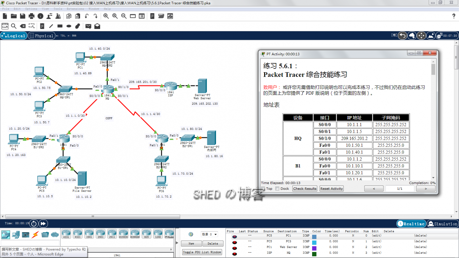The image size is (459, 258).
Task: Open the File menu
Action: pos(6,9)
